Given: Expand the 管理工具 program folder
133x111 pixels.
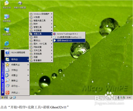Looking at the screenshot, I should [x=41, y=27].
